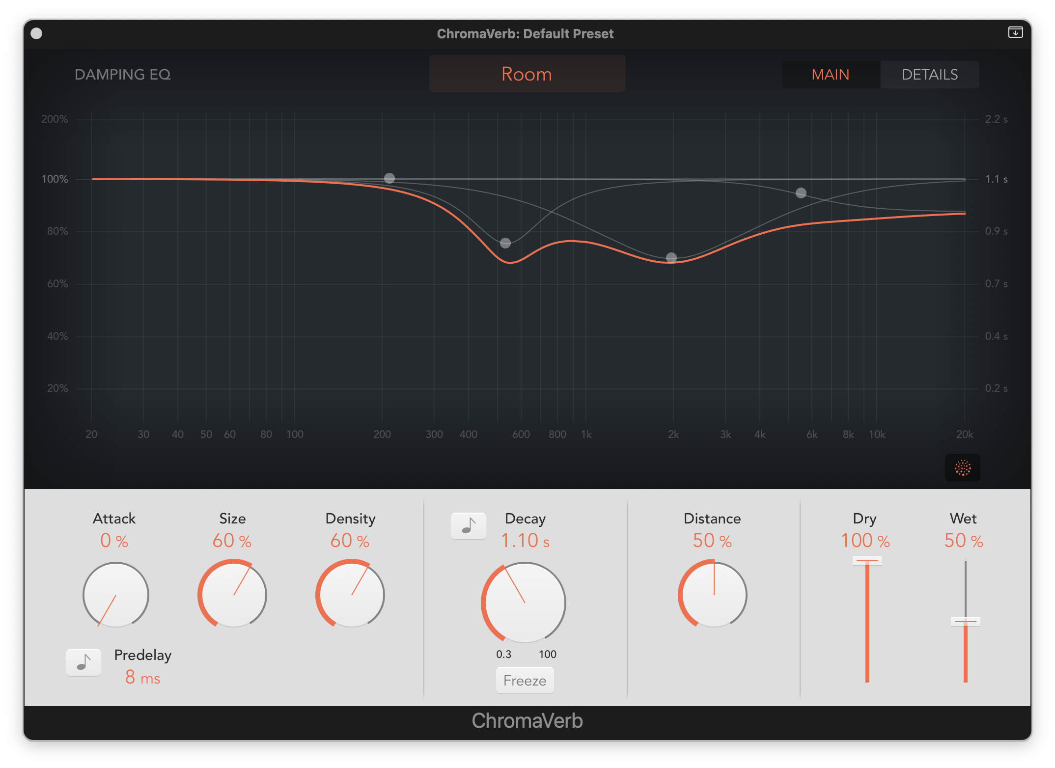
Task: Click the Density value 60 %
Action: [x=350, y=541]
